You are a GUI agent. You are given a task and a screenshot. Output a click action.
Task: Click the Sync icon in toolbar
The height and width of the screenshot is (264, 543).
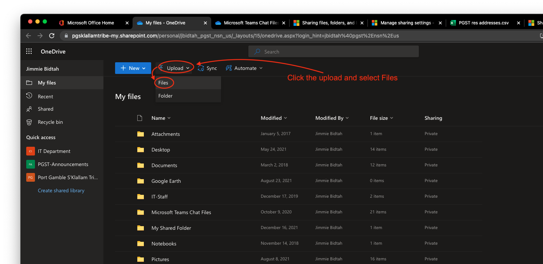(201, 68)
